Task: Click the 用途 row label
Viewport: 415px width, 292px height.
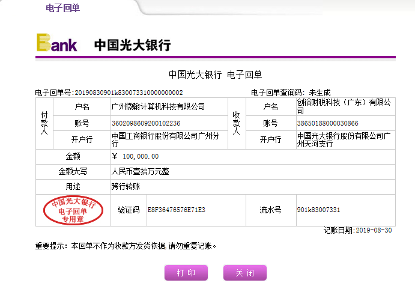Action: click(73, 187)
